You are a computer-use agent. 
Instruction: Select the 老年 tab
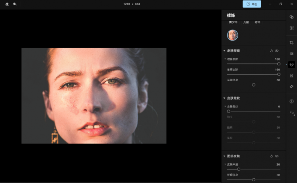tap(258, 22)
